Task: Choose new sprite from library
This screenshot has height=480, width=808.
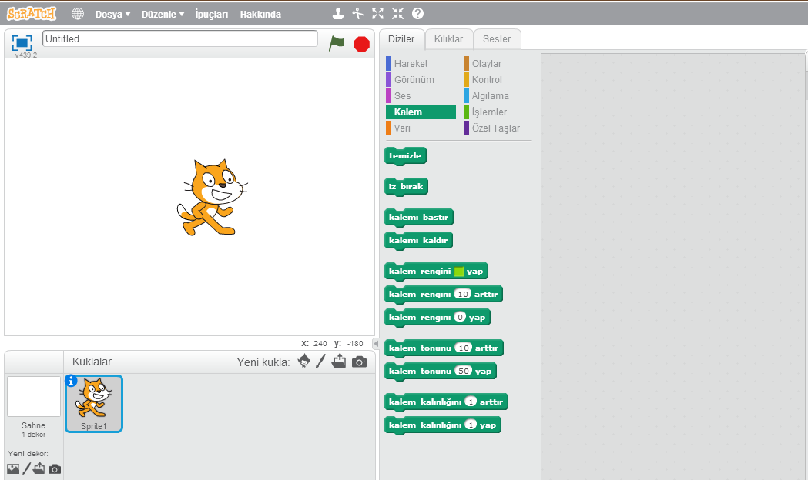Action: coord(304,362)
